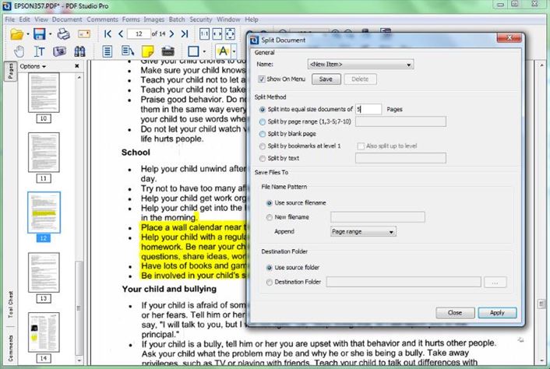Select the rectangle shape tool
The image size is (550, 369).
[x=193, y=51]
